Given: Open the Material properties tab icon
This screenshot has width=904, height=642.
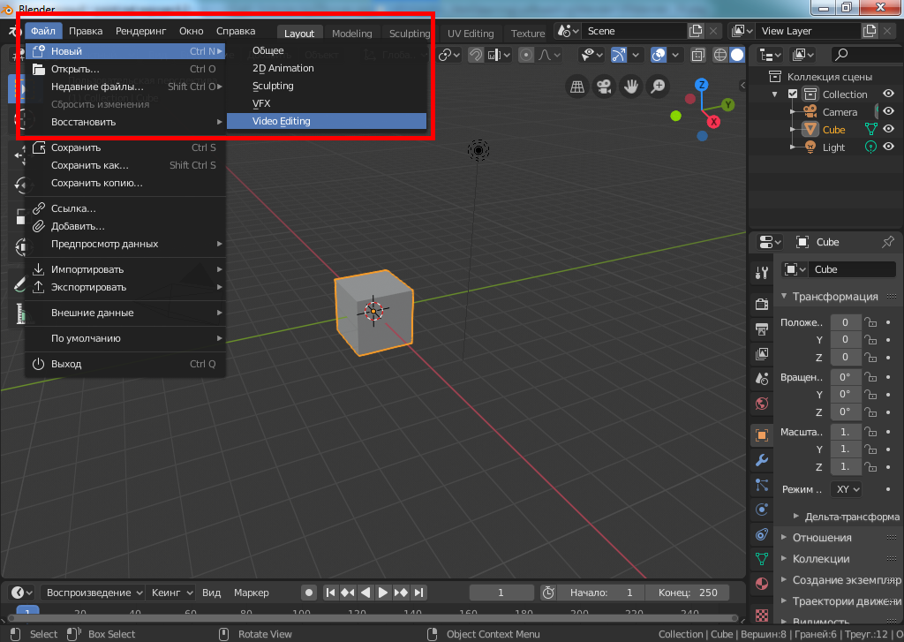Looking at the screenshot, I should point(761,584).
